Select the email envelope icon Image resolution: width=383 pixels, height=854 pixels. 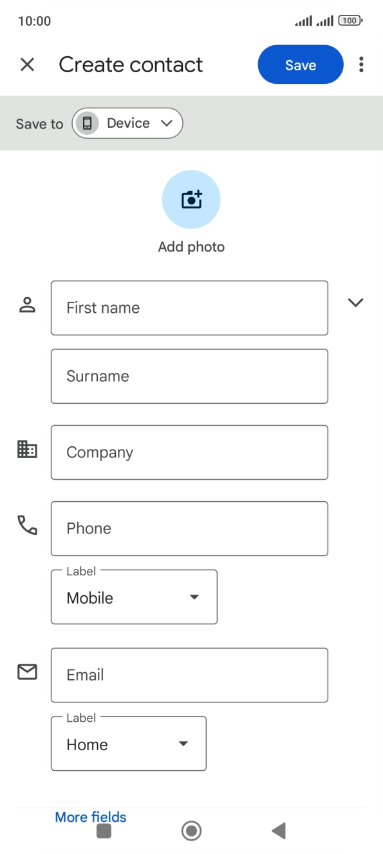[x=26, y=671]
